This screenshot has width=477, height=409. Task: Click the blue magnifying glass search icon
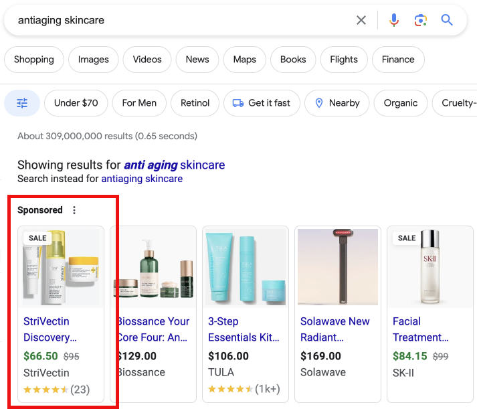pyautogui.click(x=447, y=20)
